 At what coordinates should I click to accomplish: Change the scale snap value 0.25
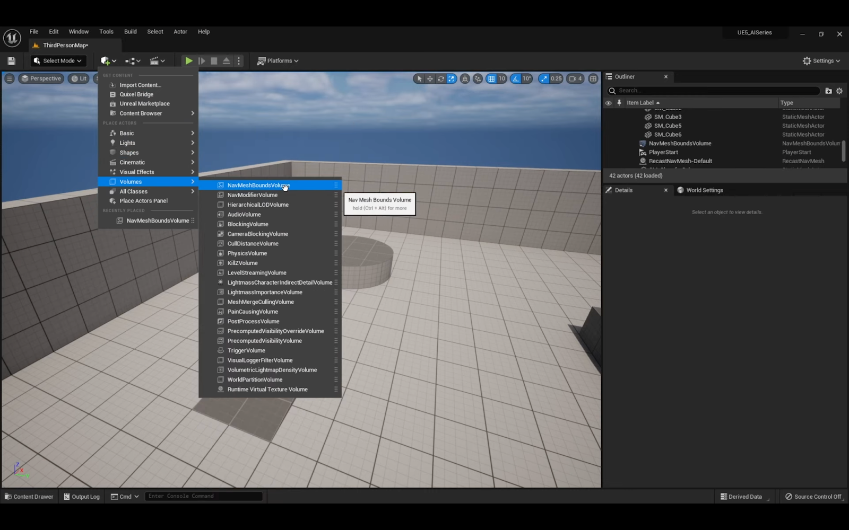coord(556,78)
